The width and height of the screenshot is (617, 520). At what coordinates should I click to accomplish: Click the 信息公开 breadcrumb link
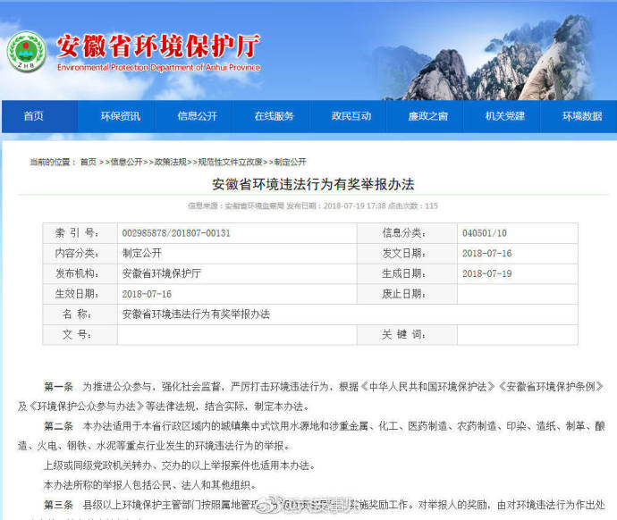click(126, 162)
